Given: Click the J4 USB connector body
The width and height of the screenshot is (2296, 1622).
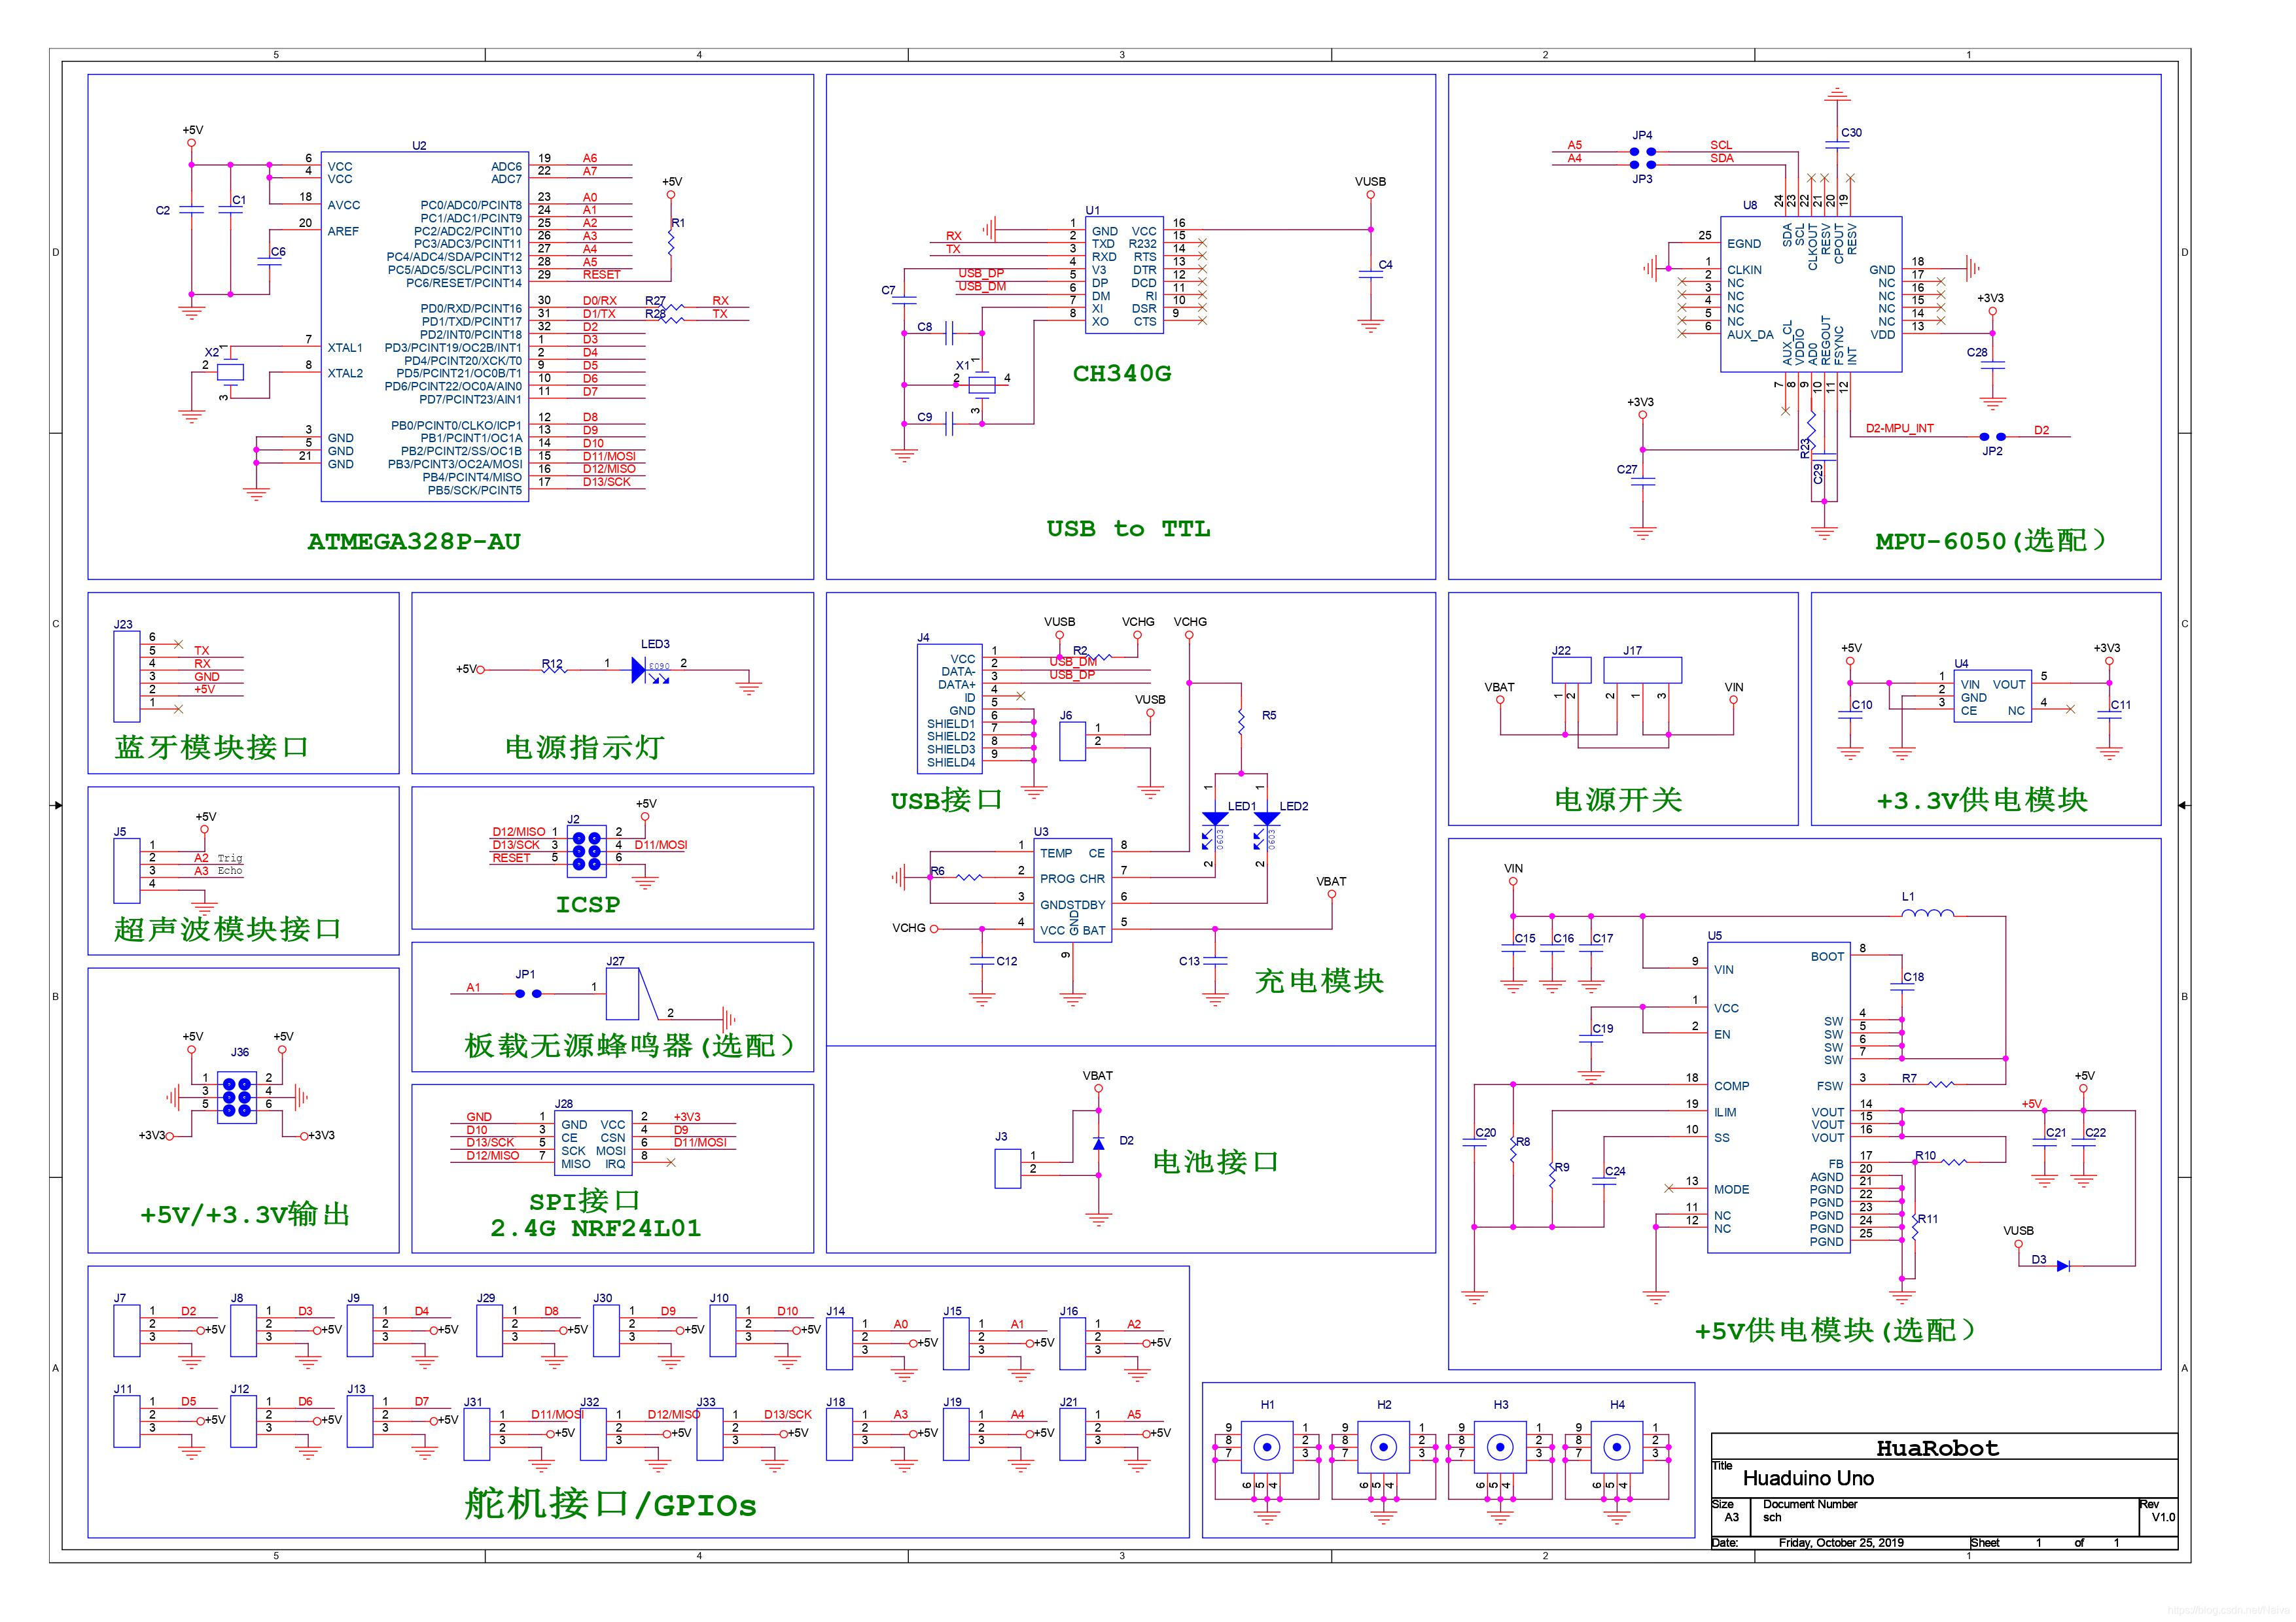Looking at the screenshot, I should click(949, 708).
